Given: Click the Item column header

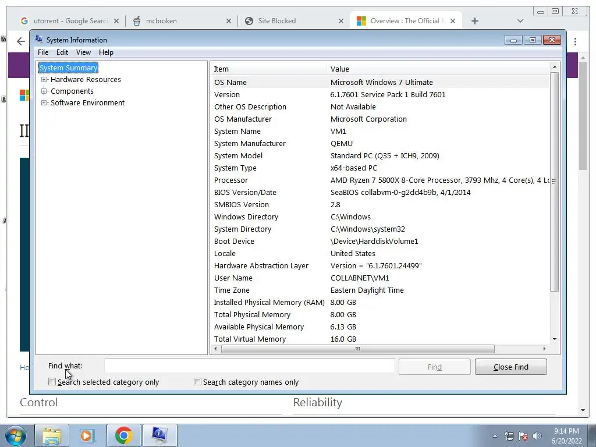Looking at the screenshot, I should [x=268, y=69].
